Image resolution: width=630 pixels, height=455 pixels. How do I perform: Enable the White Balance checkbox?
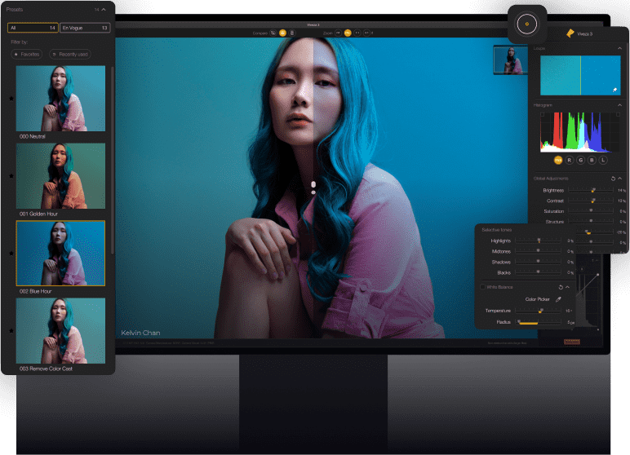482,287
